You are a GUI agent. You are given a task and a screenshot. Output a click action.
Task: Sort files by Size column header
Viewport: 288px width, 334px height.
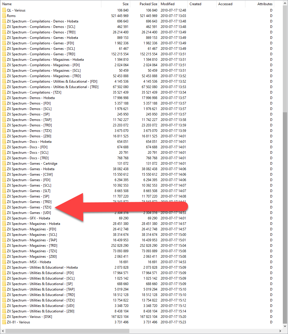coord(116,4)
